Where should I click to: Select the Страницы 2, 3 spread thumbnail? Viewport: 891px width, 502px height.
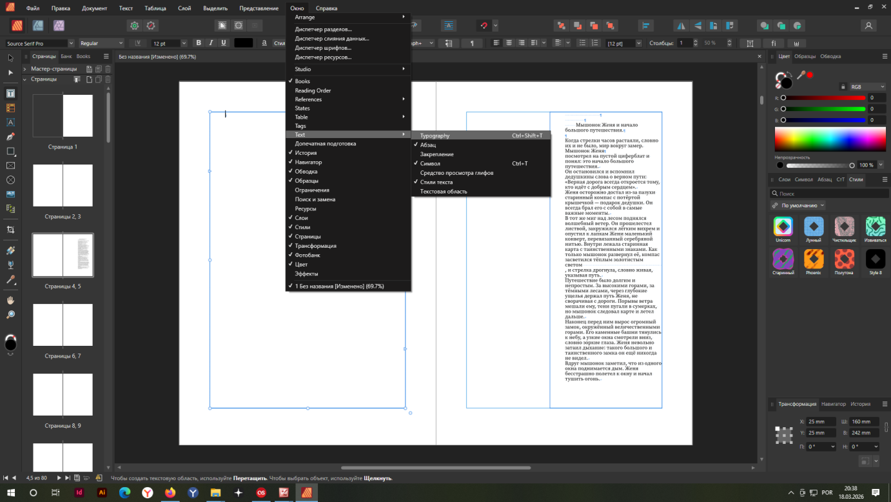point(63,185)
